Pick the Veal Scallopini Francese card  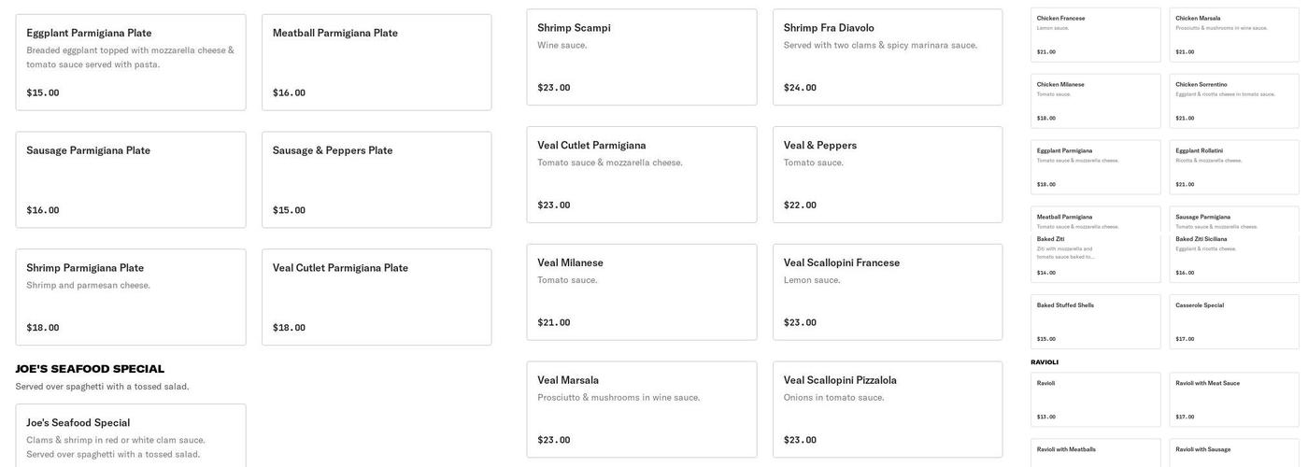888,292
